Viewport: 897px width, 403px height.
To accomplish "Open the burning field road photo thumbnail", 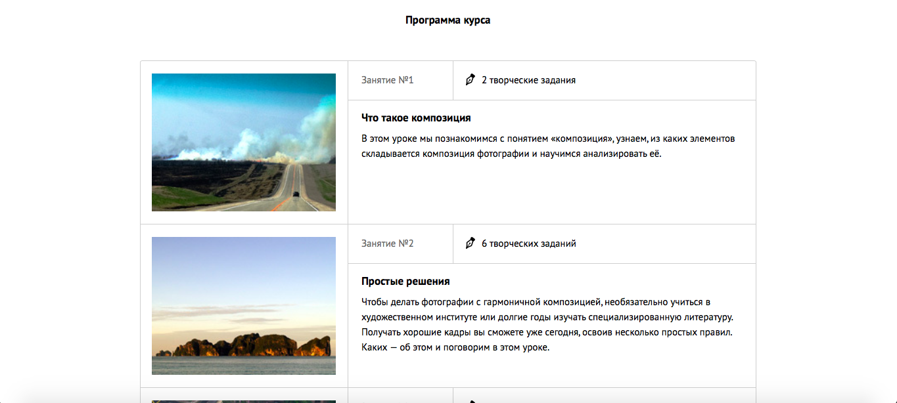I will 244,142.
